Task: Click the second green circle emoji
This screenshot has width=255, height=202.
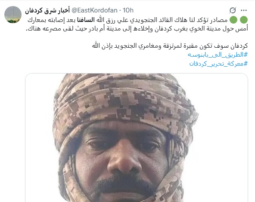Action: [233, 20]
